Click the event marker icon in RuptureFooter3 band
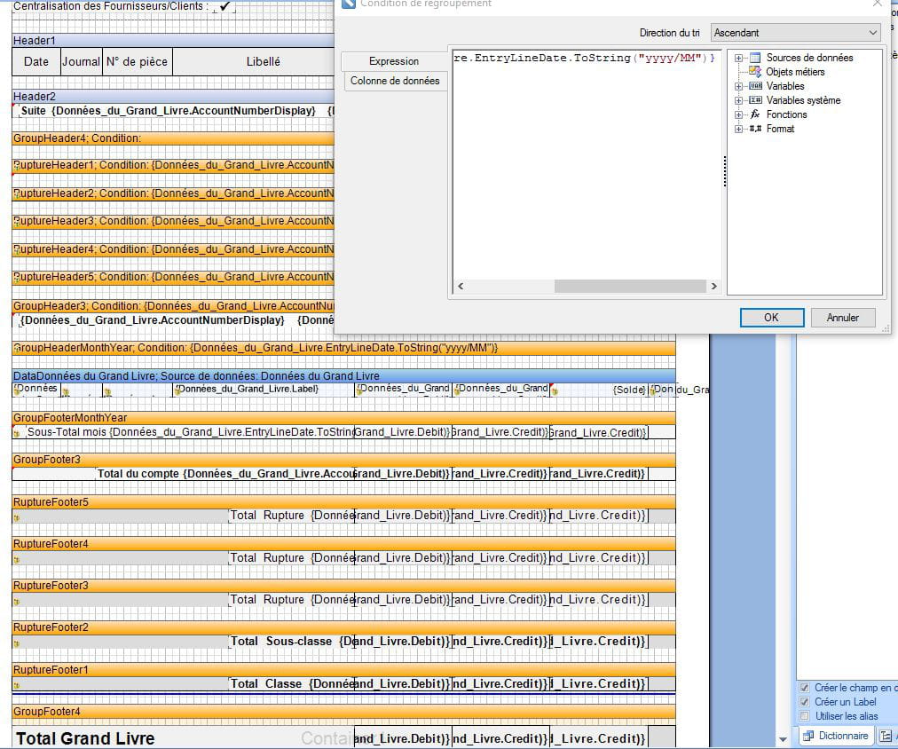 (x=17, y=602)
